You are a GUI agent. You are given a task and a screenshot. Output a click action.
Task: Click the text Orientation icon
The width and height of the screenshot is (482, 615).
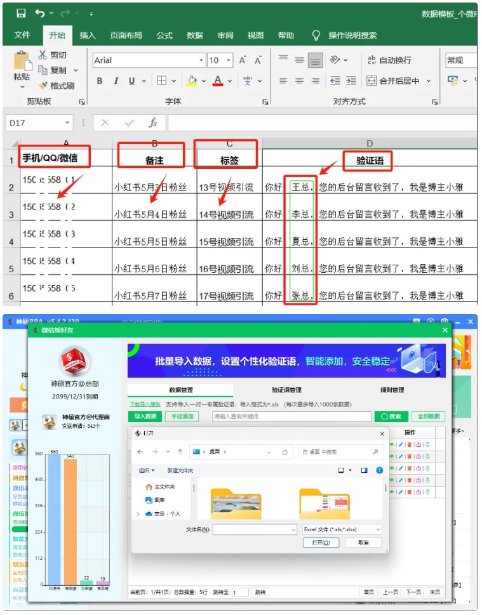[335, 60]
